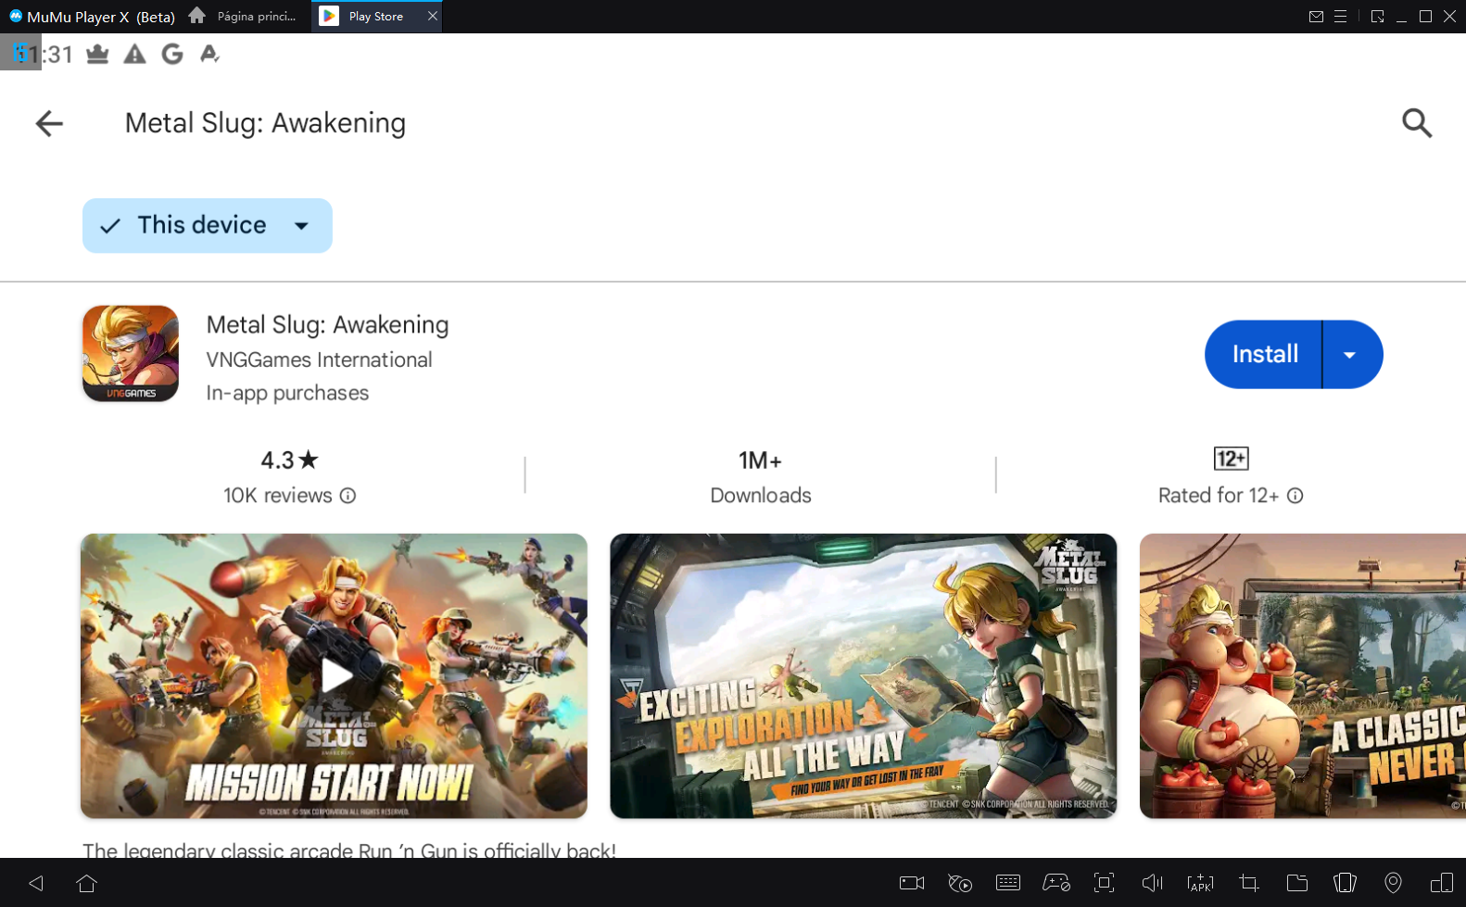Click the Metal Slug: Awakening page header text
The image size is (1466, 907).
click(265, 123)
